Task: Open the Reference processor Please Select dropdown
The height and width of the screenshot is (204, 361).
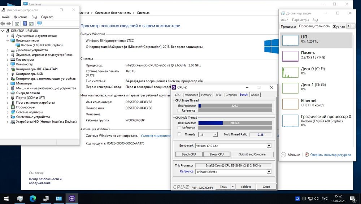Action: pos(269,172)
